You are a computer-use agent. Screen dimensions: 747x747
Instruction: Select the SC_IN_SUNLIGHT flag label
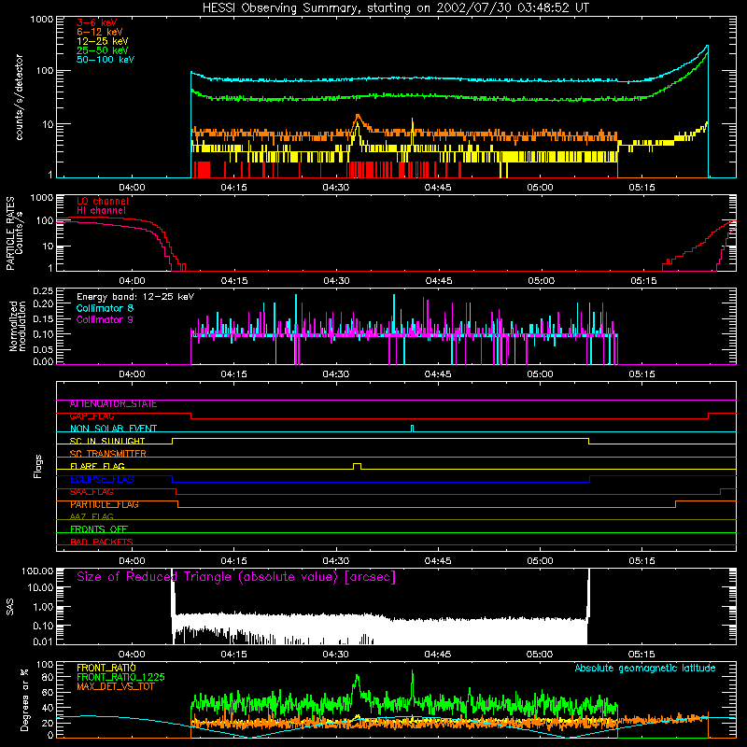point(107,441)
